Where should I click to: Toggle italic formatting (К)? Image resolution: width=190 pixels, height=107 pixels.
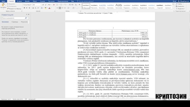point(27,8)
